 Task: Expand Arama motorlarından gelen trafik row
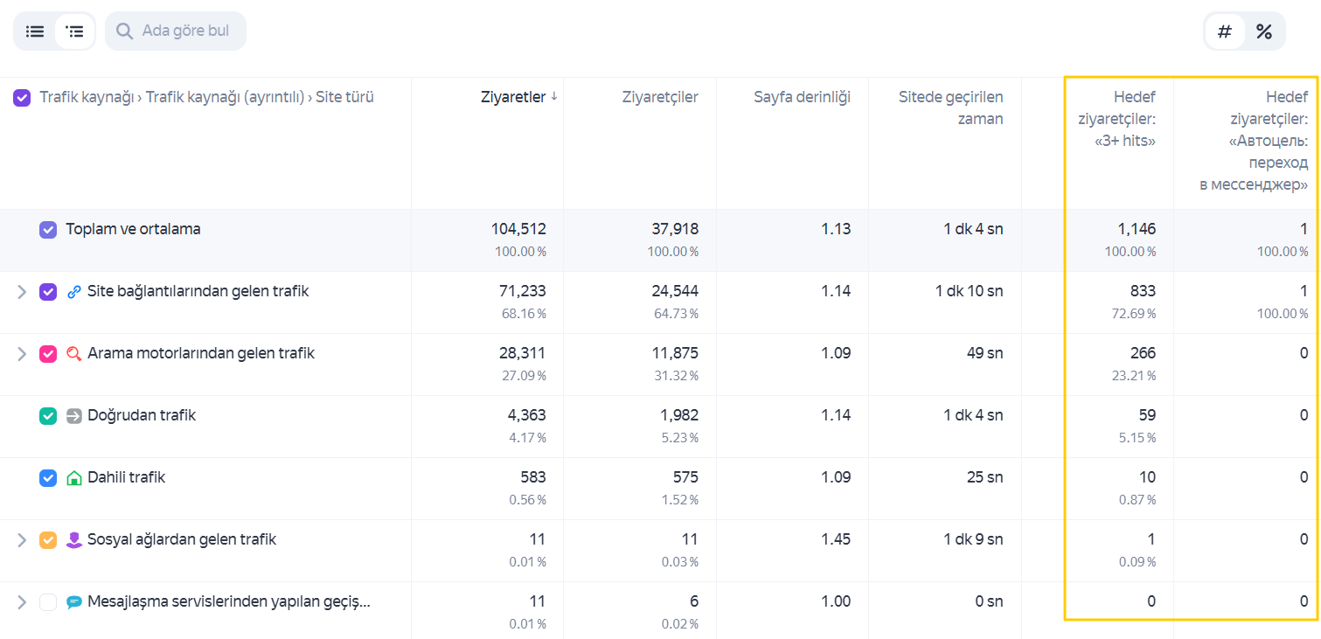click(x=23, y=354)
